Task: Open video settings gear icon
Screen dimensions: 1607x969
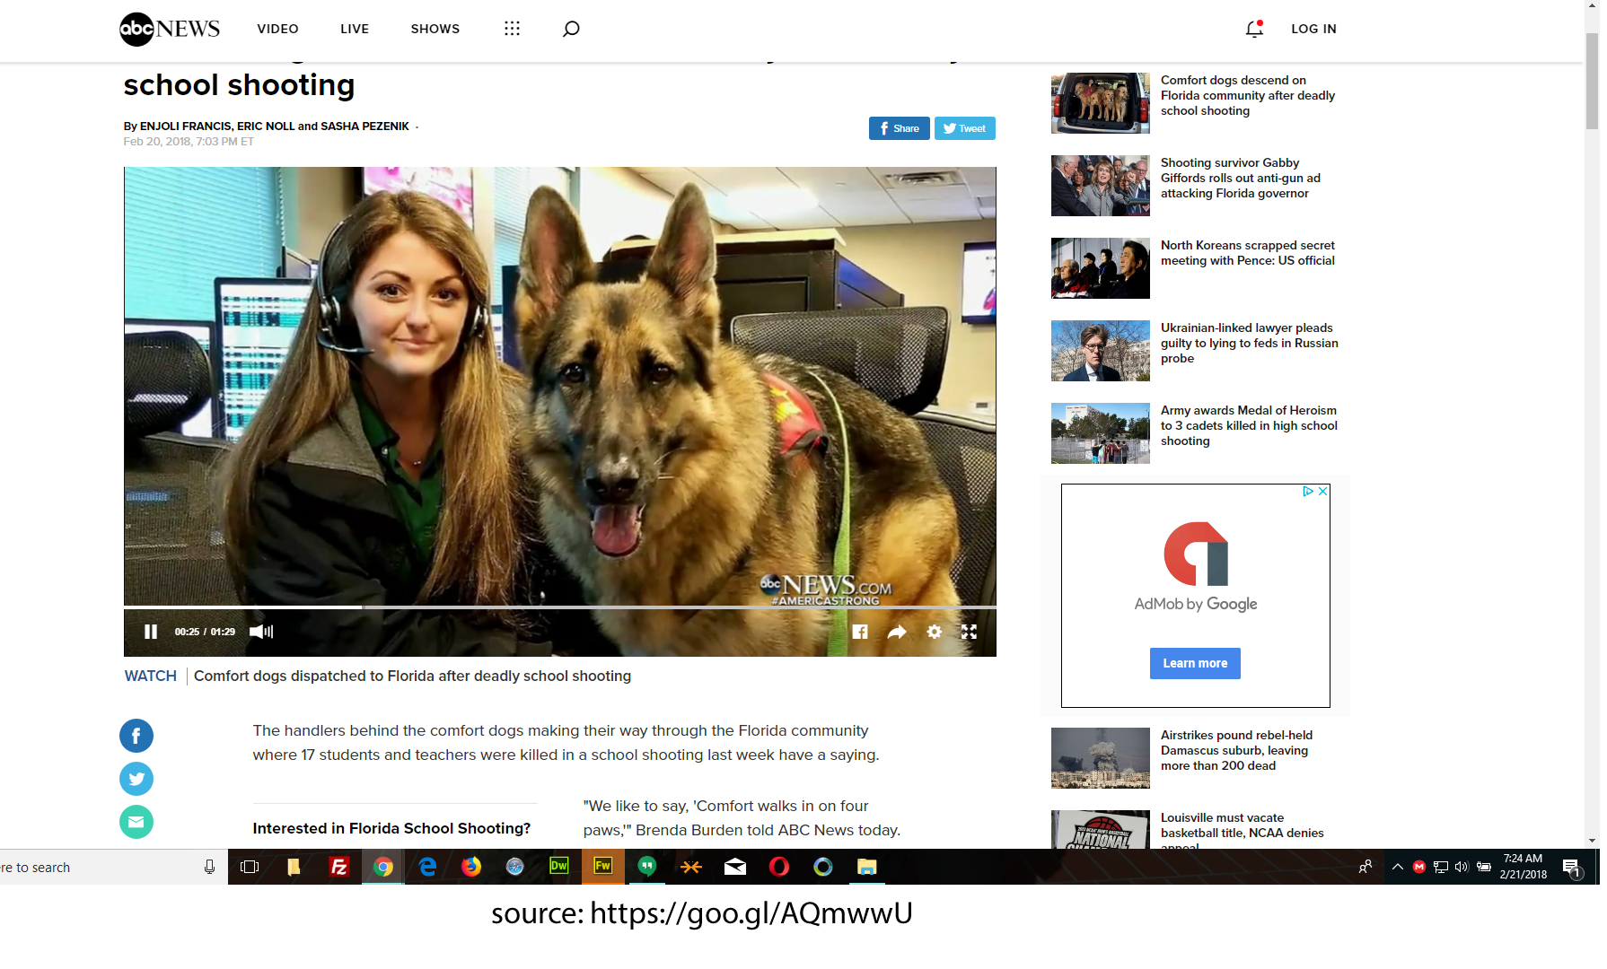Action: pyautogui.click(x=935, y=632)
